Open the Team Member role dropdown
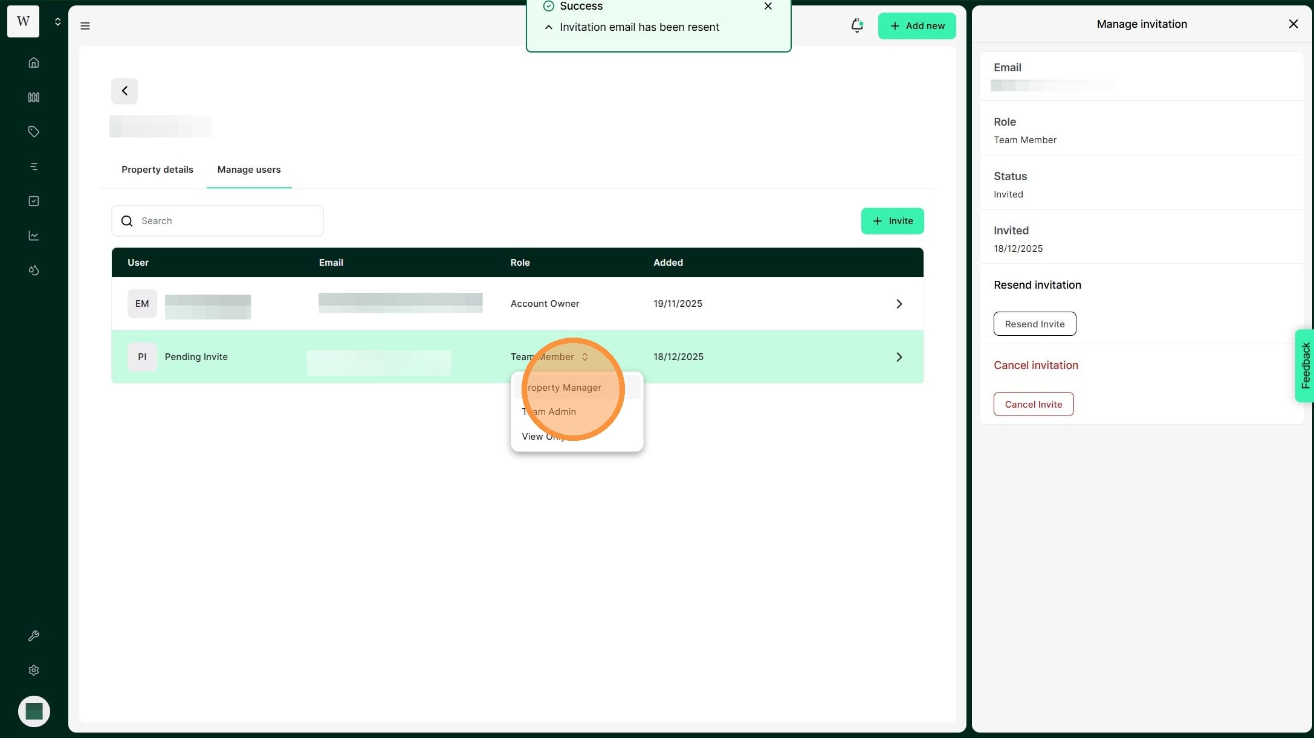Viewport: 1314px width, 738px height. (549, 357)
